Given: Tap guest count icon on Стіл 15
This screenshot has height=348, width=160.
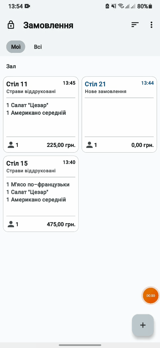Looking at the screenshot, I should (11, 225).
